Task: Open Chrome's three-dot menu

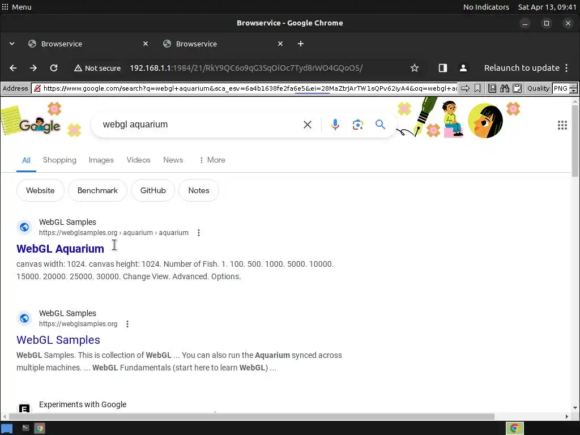Action: [x=566, y=68]
